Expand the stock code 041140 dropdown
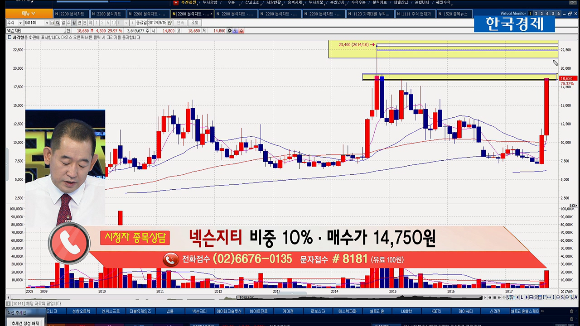 [47, 23]
